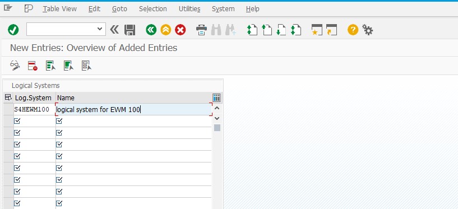The width and height of the screenshot is (458, 209).
Task: Click the green Enter checkmark icon
Action: (x=13, y=30)
